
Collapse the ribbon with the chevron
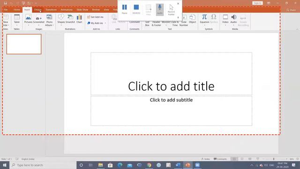(297, 29)
